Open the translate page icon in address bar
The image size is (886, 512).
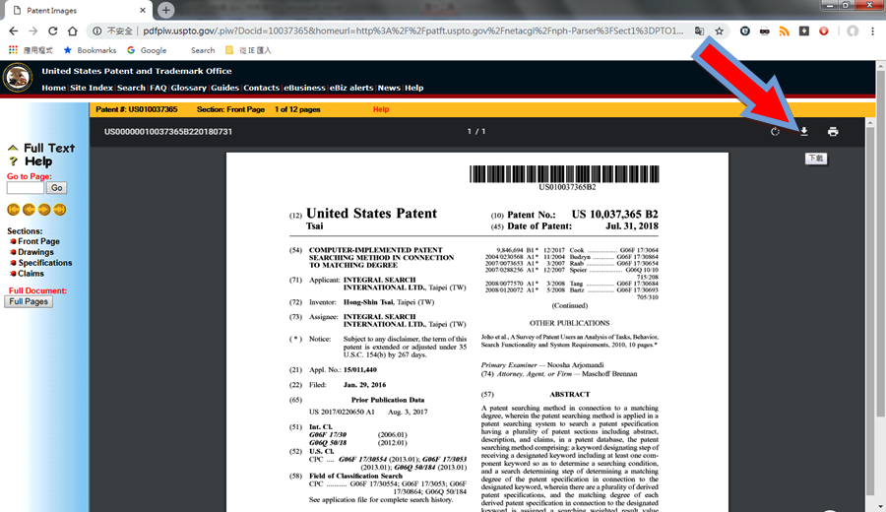pos(699,32)
